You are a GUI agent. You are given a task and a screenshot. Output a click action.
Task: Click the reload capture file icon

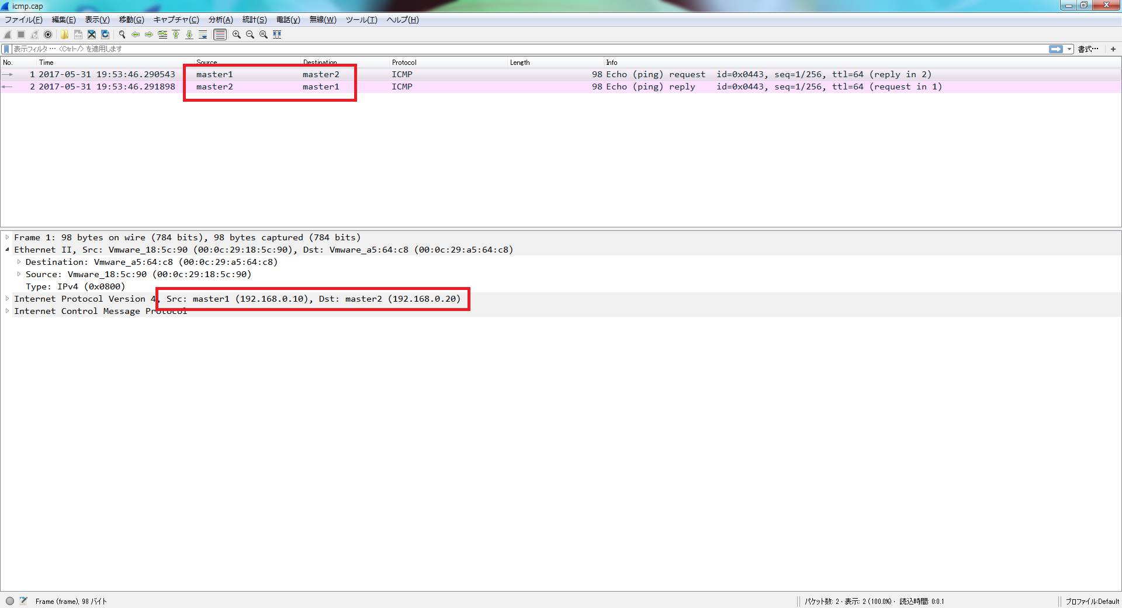[x=105, y=34]
